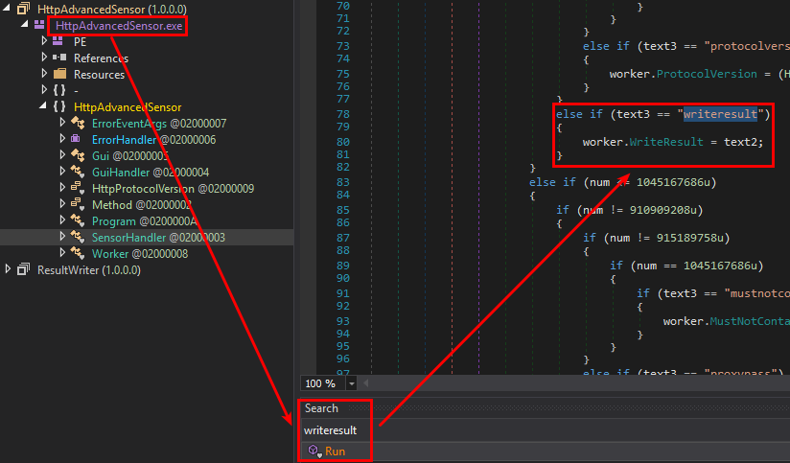The image size is (790, 463).
Task: Click the search field containing writeresult
Action: [x=479, y=430]
